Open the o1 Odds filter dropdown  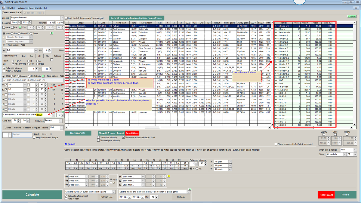tap(87, 177)
